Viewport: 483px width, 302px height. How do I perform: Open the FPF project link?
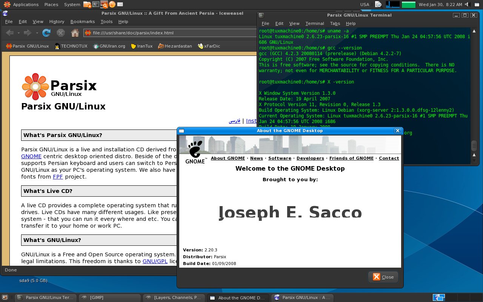[58, 177]
